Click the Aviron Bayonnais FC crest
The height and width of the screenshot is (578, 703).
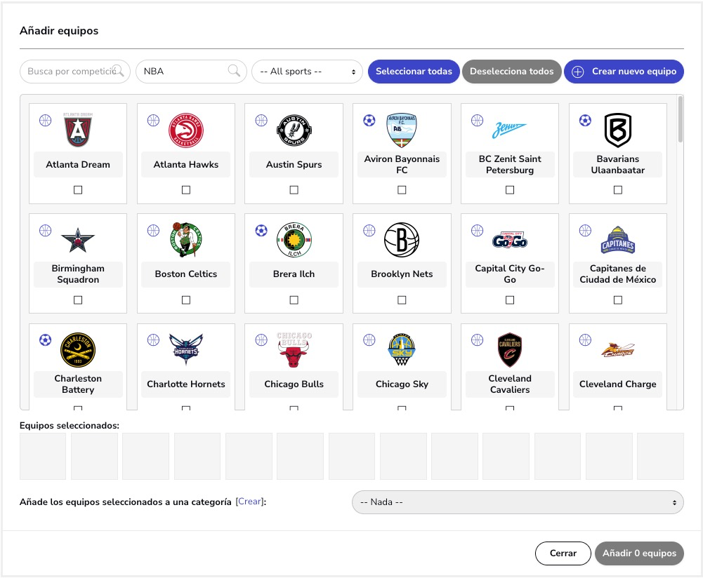pos(402,130)
